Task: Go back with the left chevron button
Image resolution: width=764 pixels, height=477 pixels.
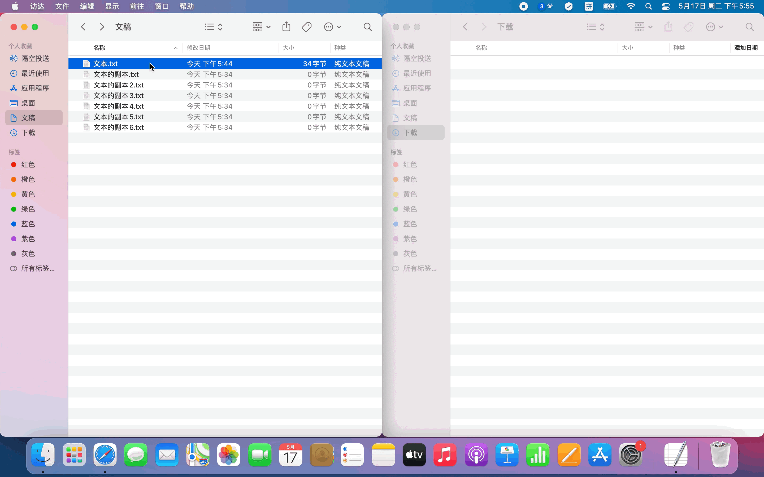Action: coord(83,27)
